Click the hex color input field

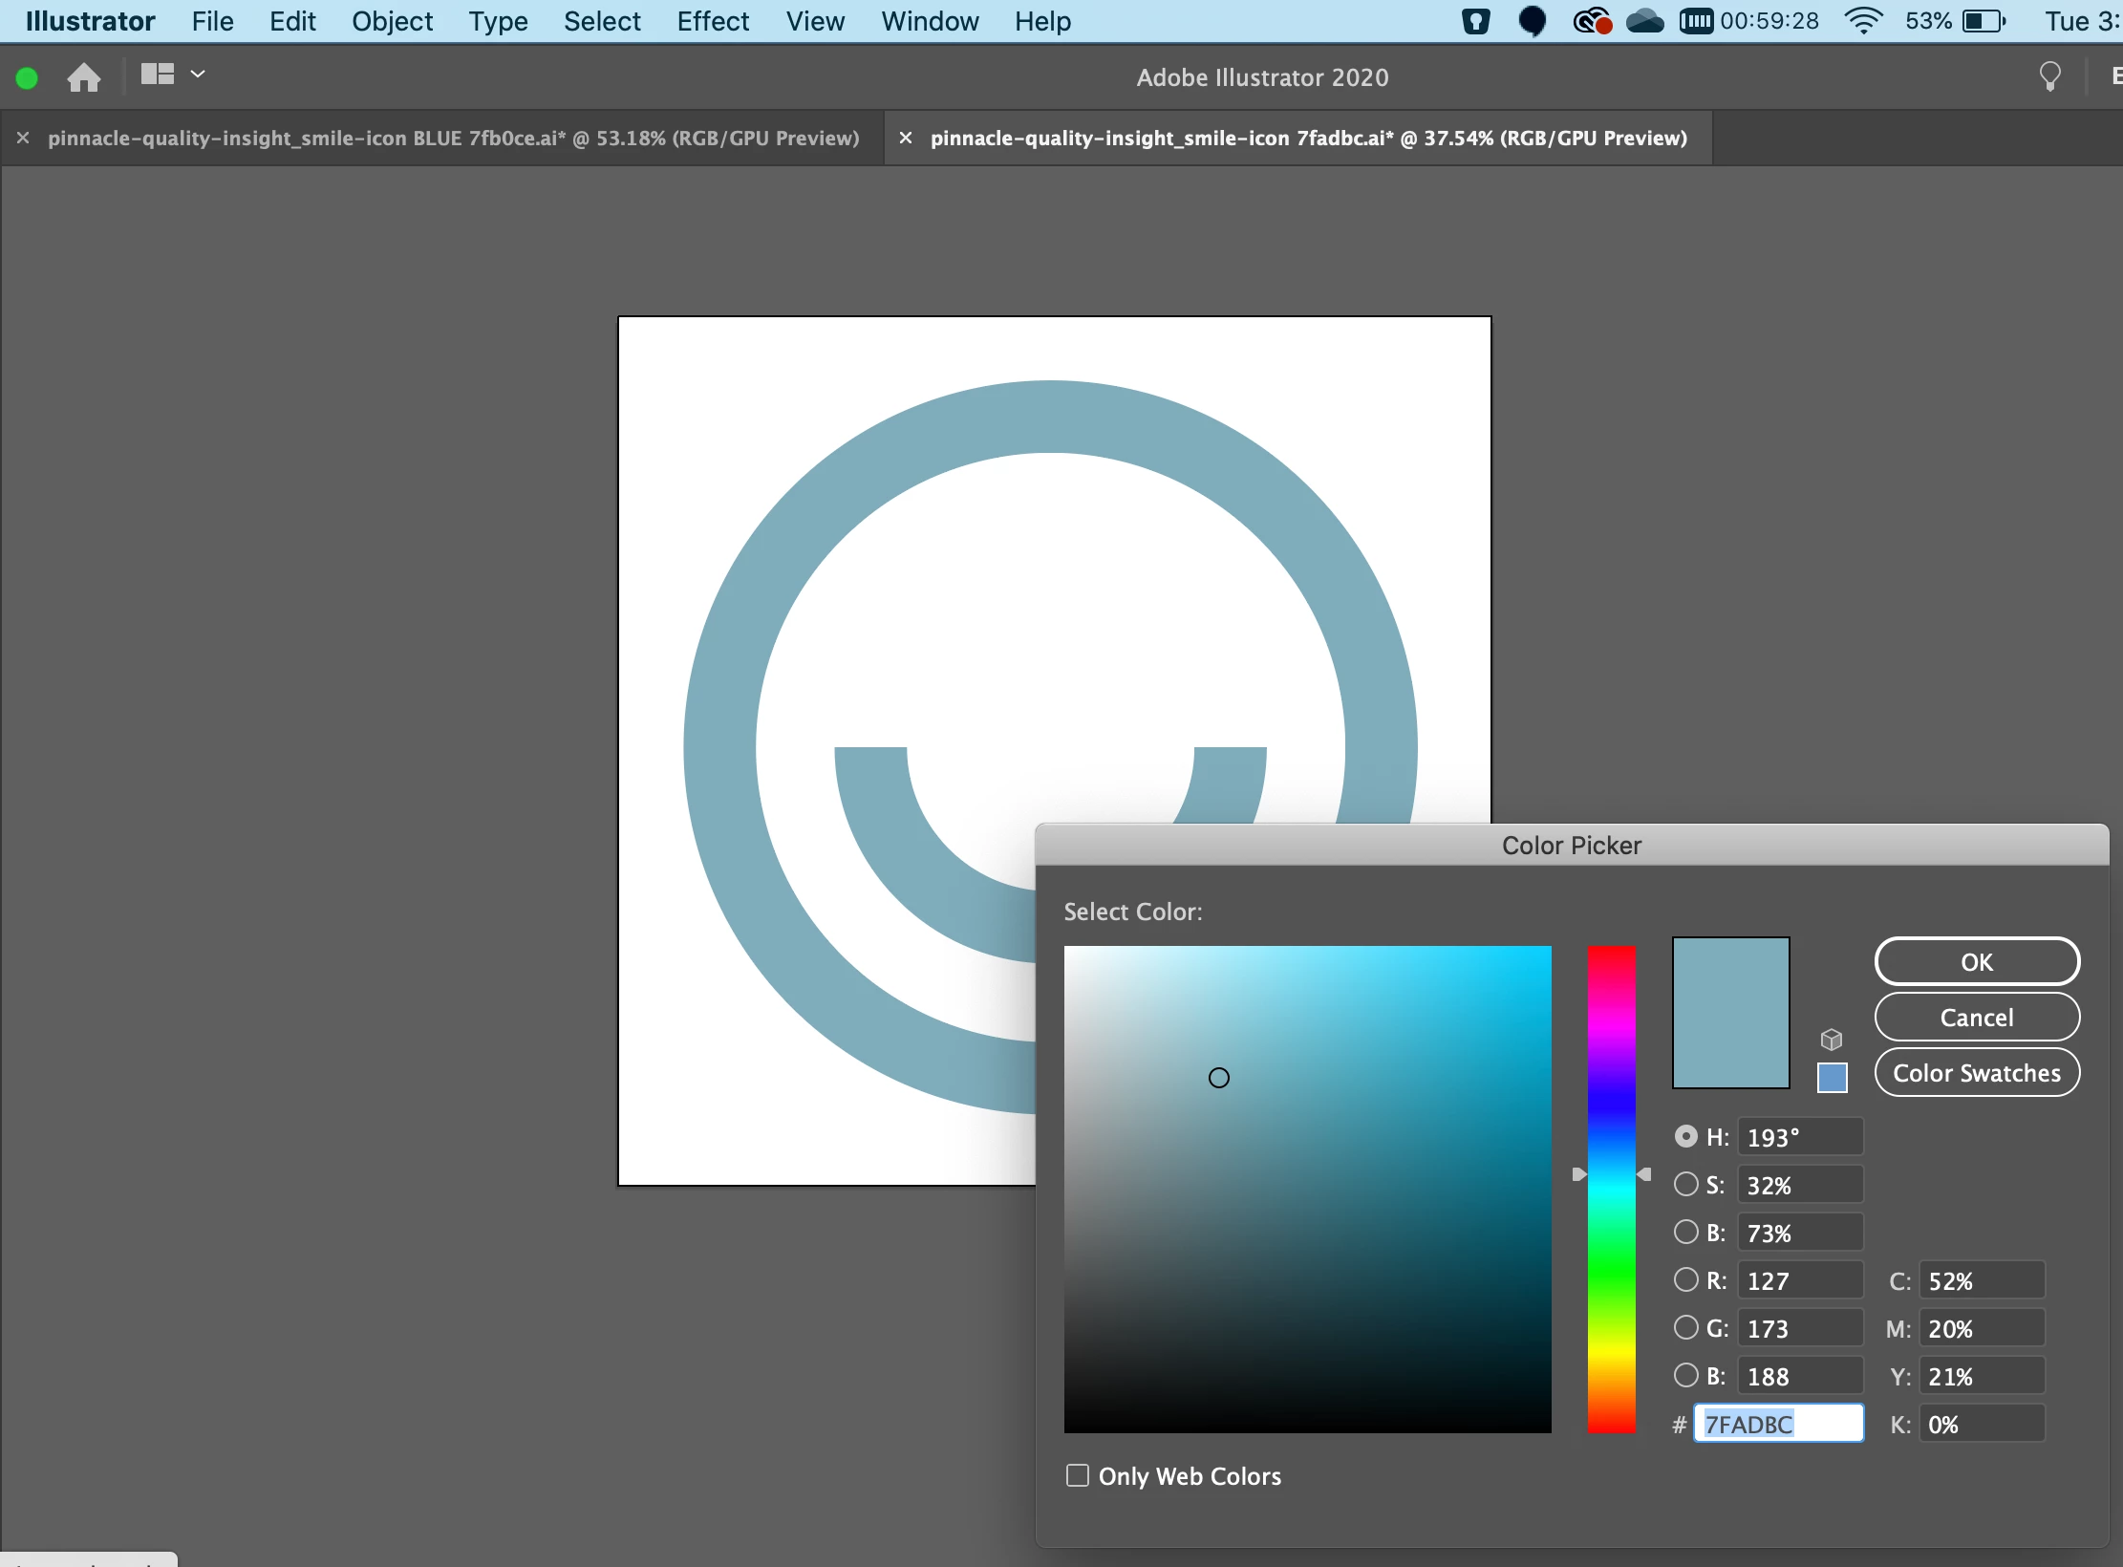1778,1425
